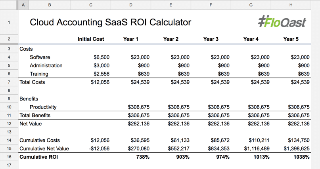
Task: Click the Initial Cost column heading
Action: coord(91,39)
